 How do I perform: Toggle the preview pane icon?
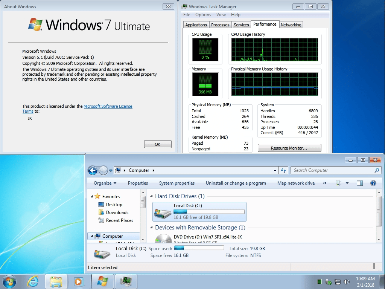coord(360,183)
